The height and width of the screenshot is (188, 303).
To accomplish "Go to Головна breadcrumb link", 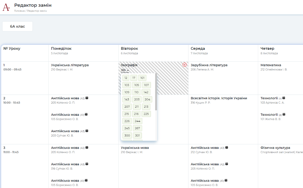I will pos(19,11).
